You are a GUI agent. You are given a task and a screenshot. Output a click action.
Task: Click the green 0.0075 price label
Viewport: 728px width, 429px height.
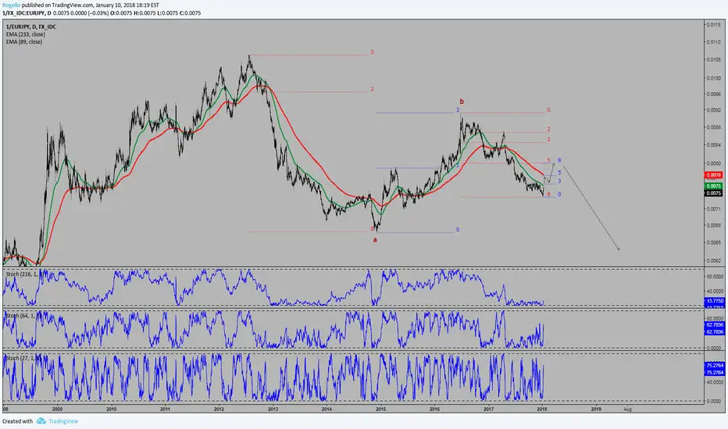tap(714, 186)
